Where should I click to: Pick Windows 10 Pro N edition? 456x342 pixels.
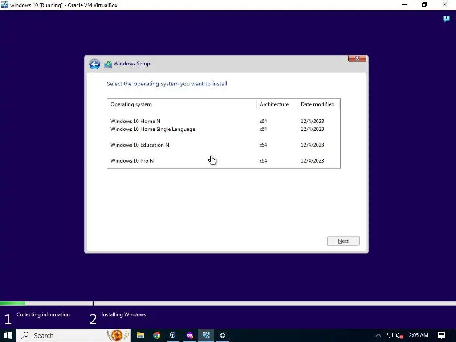(224, 160)
